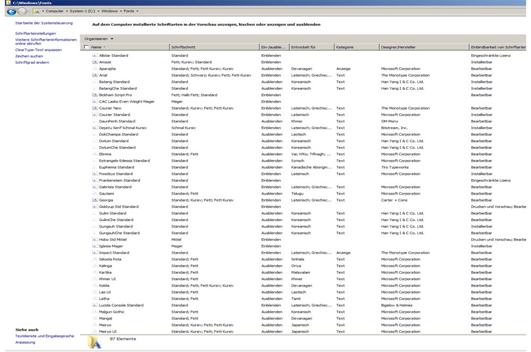This screenshot has width=531, height=352.
Task: Expand the dropdown arrow after Fonts in address bar
Action: point(138,11)
